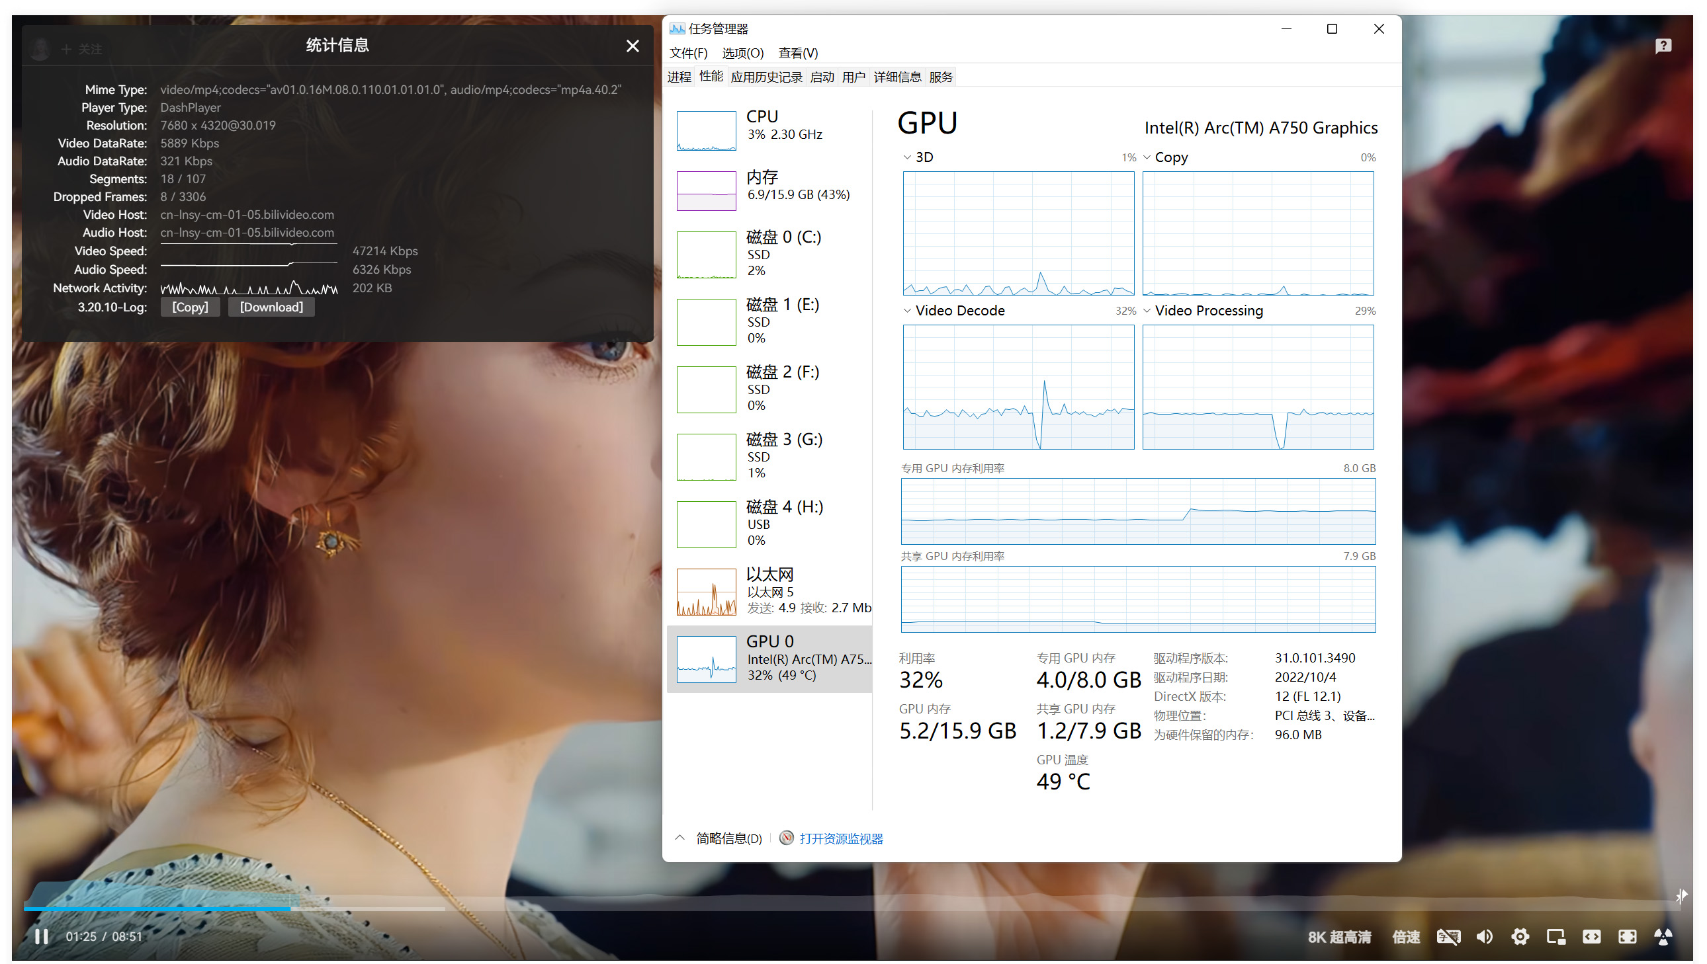Viewport: 1707px width, 964px height.
Task: Click the [Download] button in stats panel
Action: 271,307
